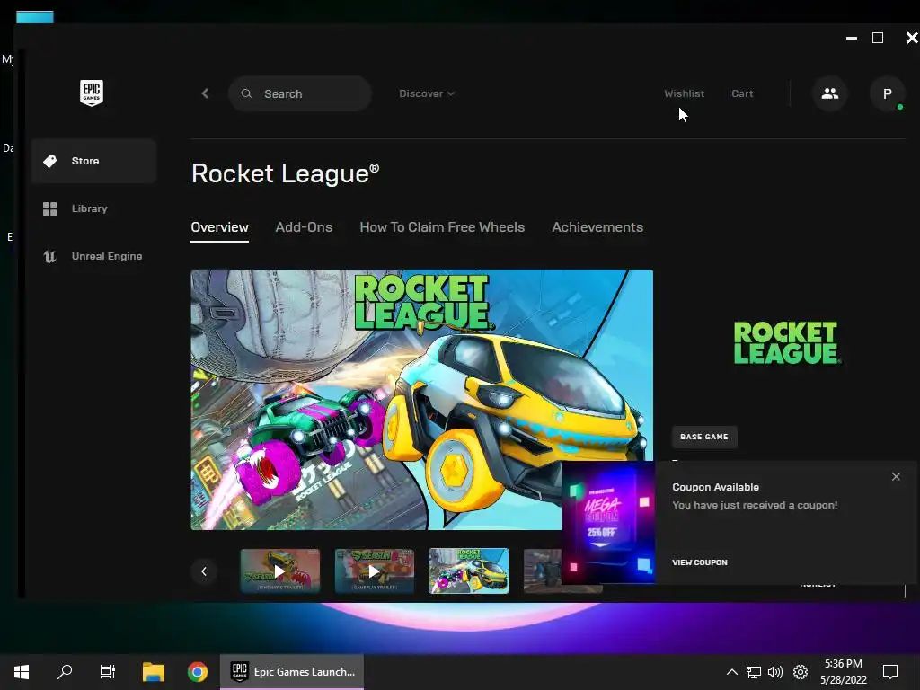
Task: Focus the Search input field
Action: coord(300,93)
